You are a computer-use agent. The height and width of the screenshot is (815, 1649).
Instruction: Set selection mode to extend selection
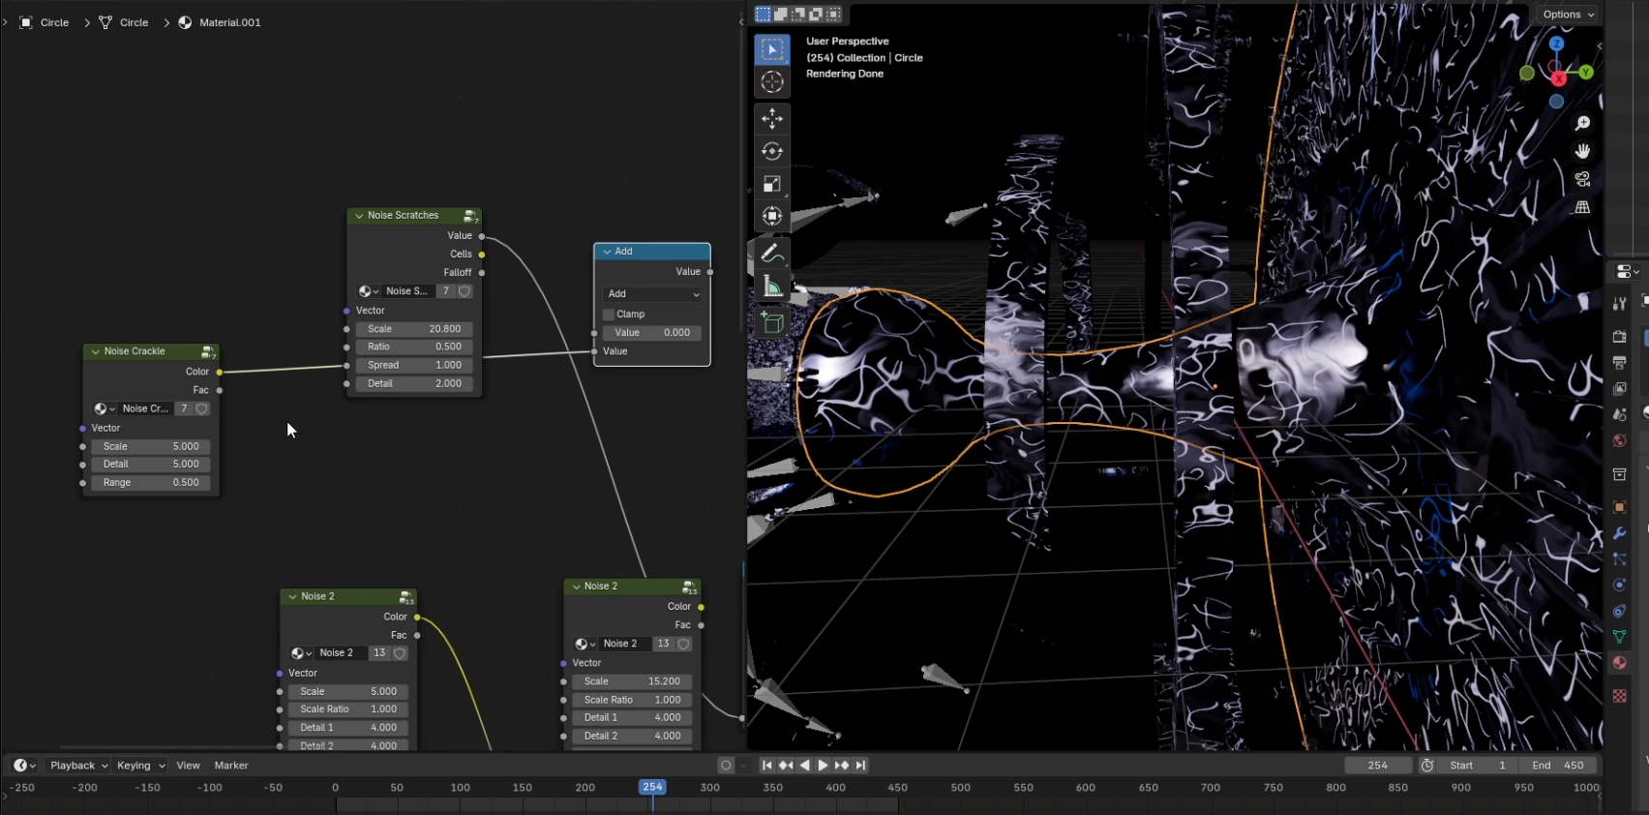click(780, 15)
